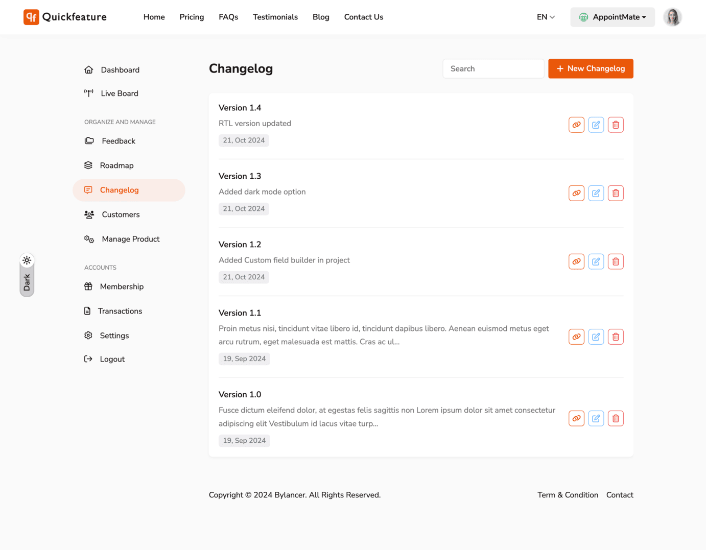This screenshot has width=706, height=550.
Task: Open the user avatar profile picture
Action: pos(672,17)
